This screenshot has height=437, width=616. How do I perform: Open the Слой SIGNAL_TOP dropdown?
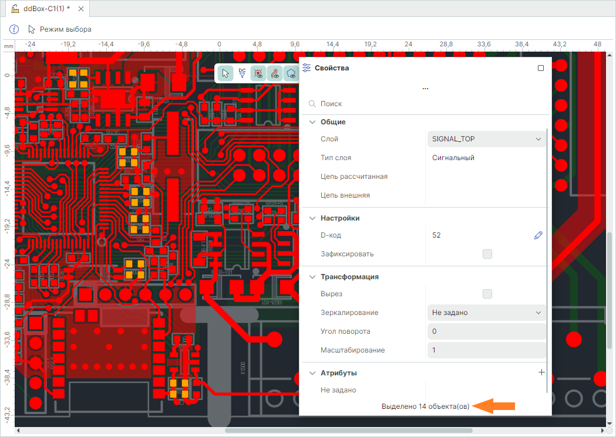pyautogui.click(x=486, y=139)
